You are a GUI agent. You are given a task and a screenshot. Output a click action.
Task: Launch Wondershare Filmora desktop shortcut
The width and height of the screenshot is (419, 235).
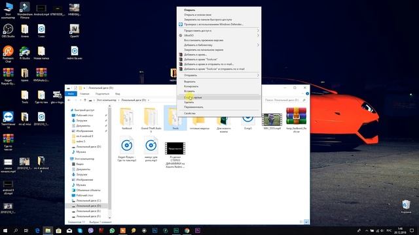point(25,10)
